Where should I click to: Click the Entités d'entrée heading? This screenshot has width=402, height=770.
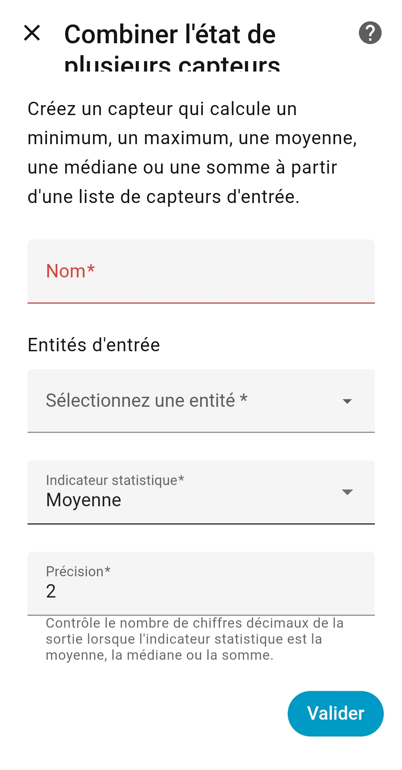pyautogui.click(x=94, y=345)
